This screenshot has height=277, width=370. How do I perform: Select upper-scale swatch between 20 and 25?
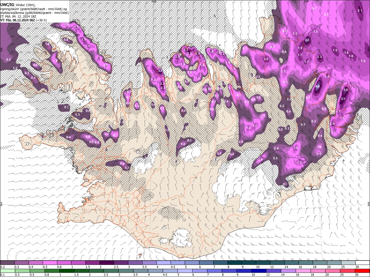[x=334, y=263]
